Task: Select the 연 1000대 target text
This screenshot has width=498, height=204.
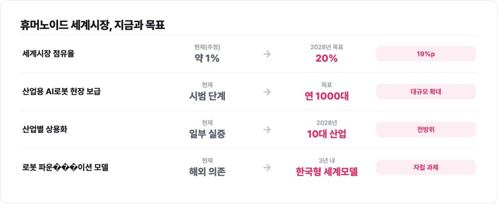Action: pos(327,96)
